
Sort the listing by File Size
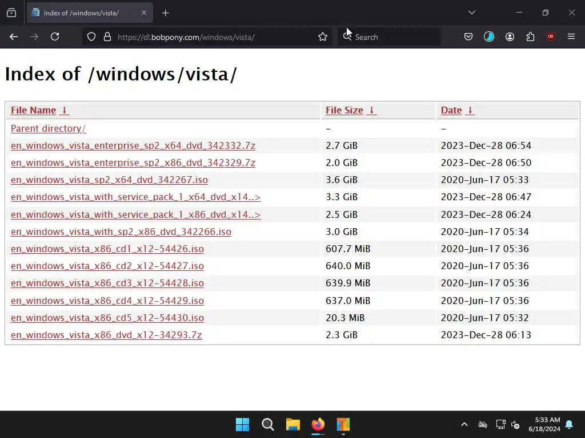[x=344, y=110]
